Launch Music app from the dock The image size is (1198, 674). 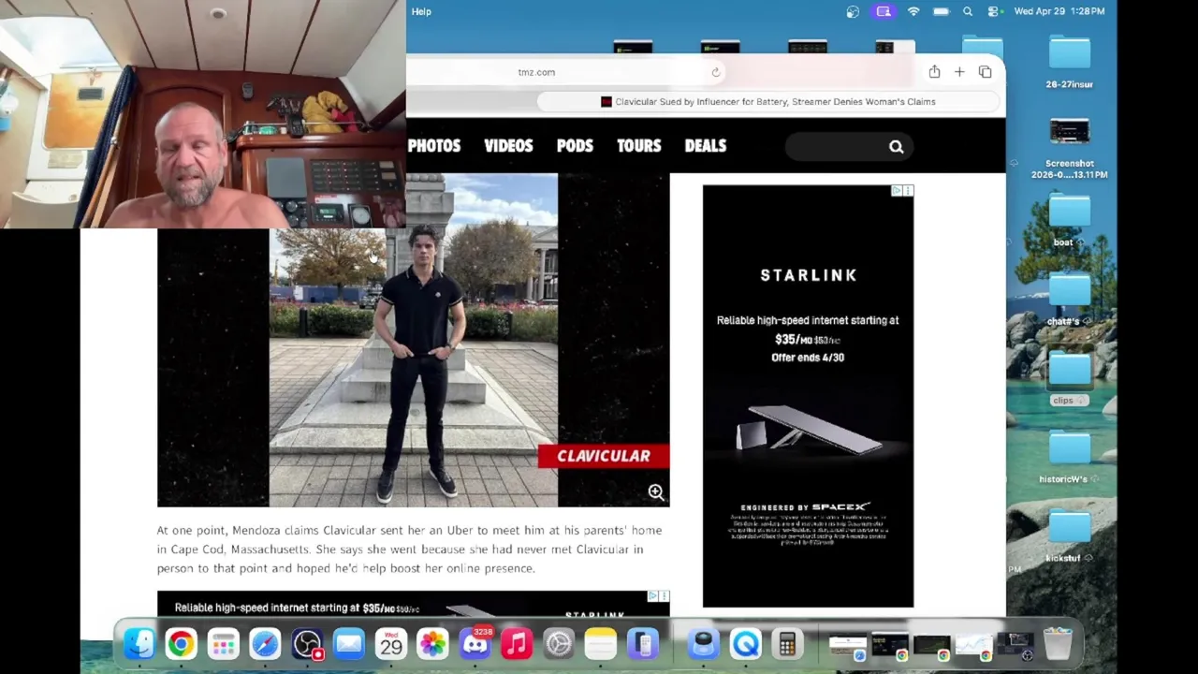[x=517, y=644]
